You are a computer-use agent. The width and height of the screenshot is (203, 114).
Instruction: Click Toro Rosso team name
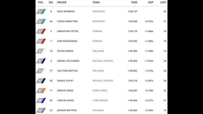(100, 100)
